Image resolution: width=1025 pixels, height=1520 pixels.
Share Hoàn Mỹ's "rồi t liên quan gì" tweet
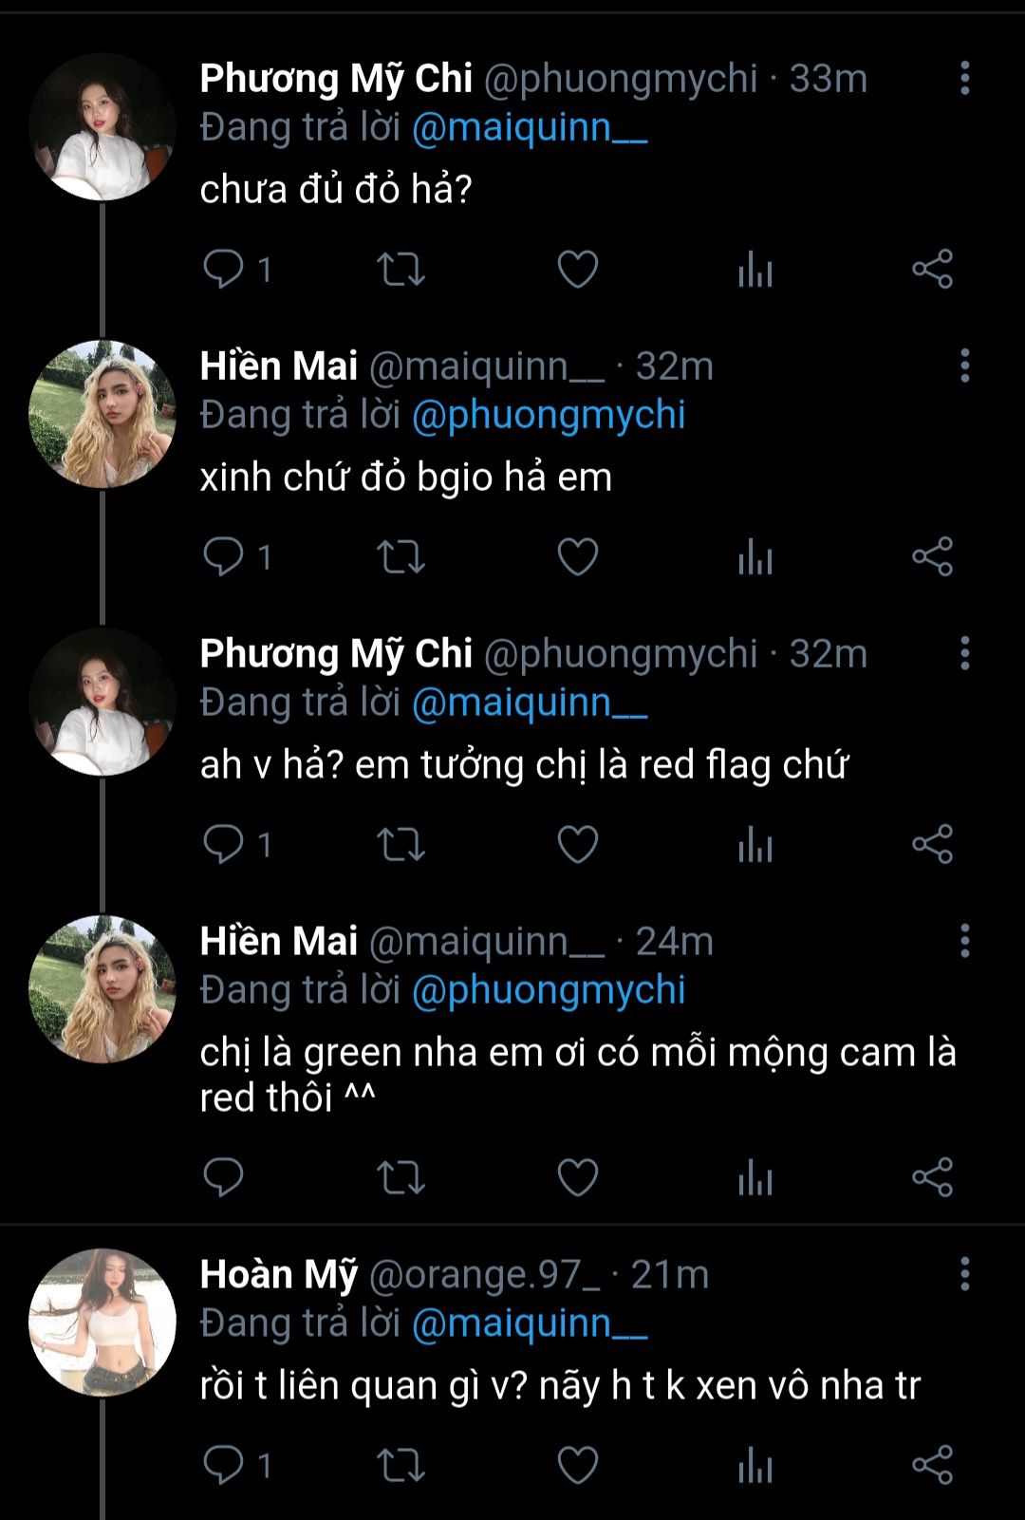(932, 1465)
